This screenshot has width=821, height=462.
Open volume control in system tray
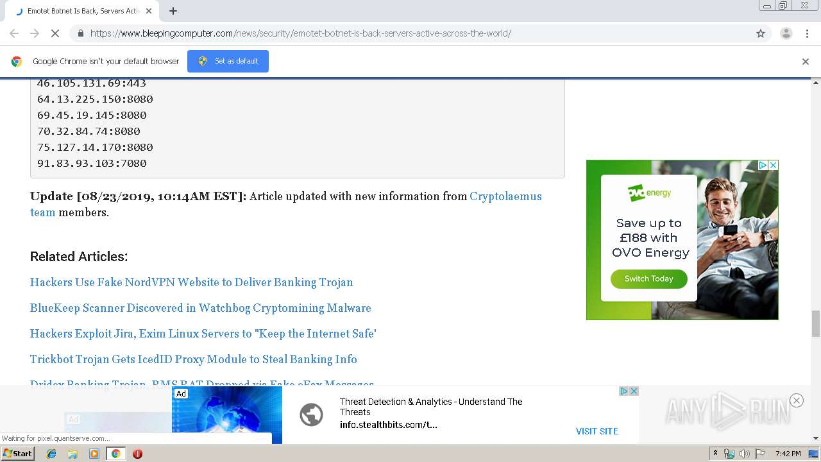(x=745, y=454)
